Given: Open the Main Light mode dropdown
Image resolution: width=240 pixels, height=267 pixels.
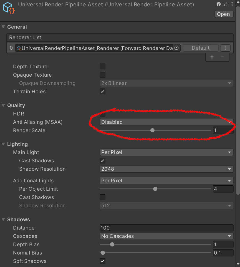Looking at the screenshot, I should point(166,152).
